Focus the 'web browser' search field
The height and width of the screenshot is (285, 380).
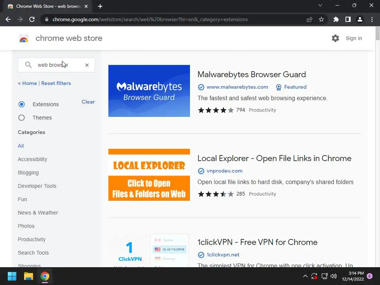[56, 65]
